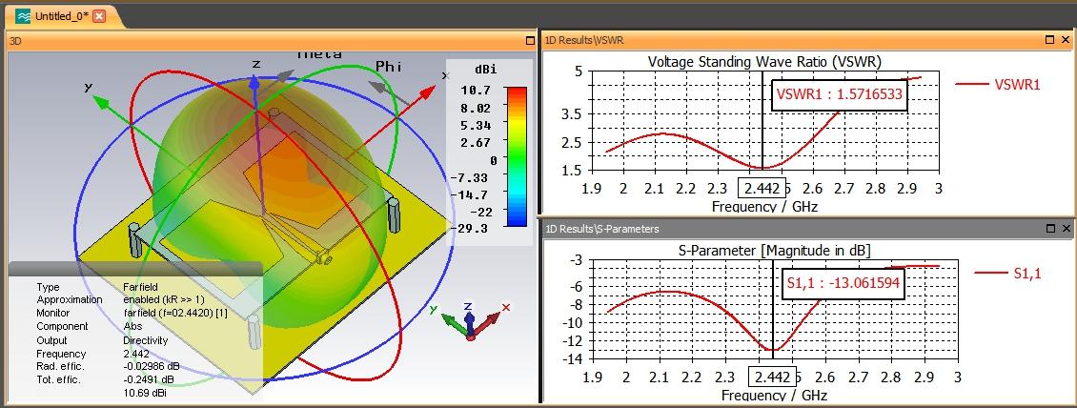
Task: Close the 1D Results\S-Parameters window
Action: [1066, 228]
